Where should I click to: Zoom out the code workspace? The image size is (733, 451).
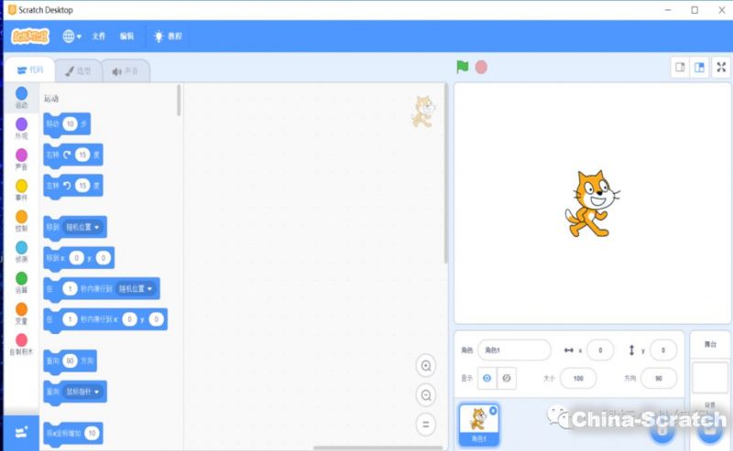click(x=426, y=395)
